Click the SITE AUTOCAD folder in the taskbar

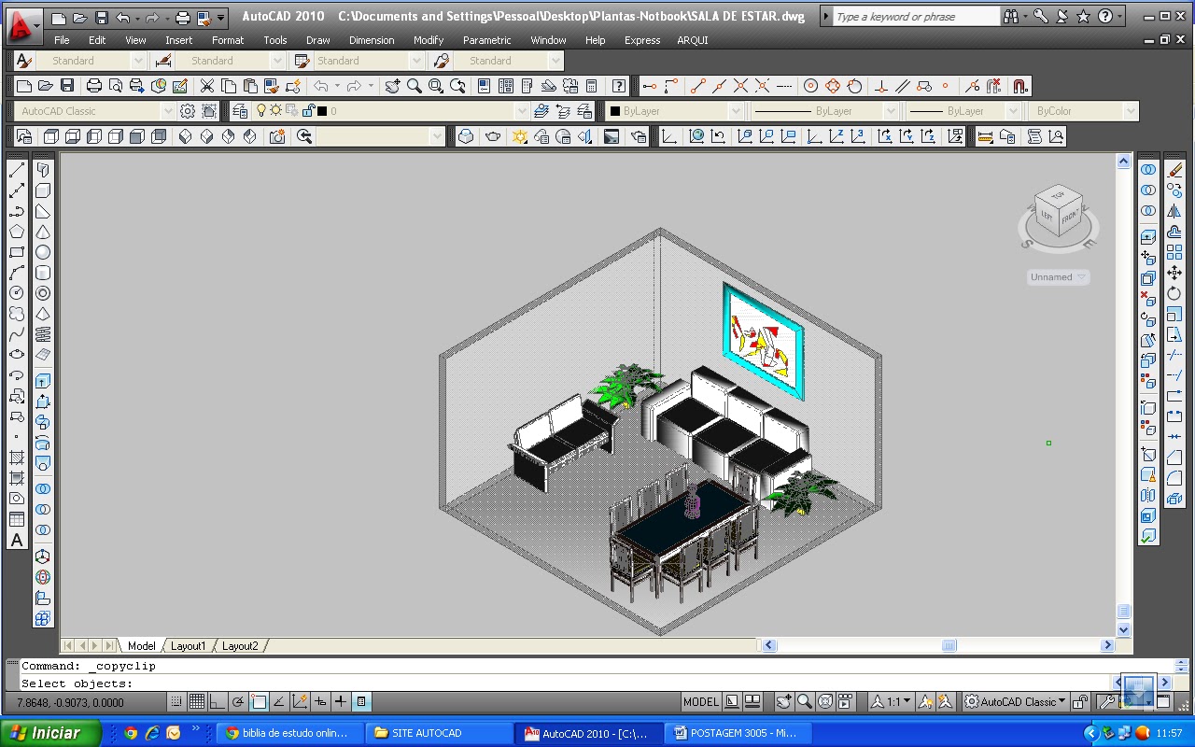439,732
